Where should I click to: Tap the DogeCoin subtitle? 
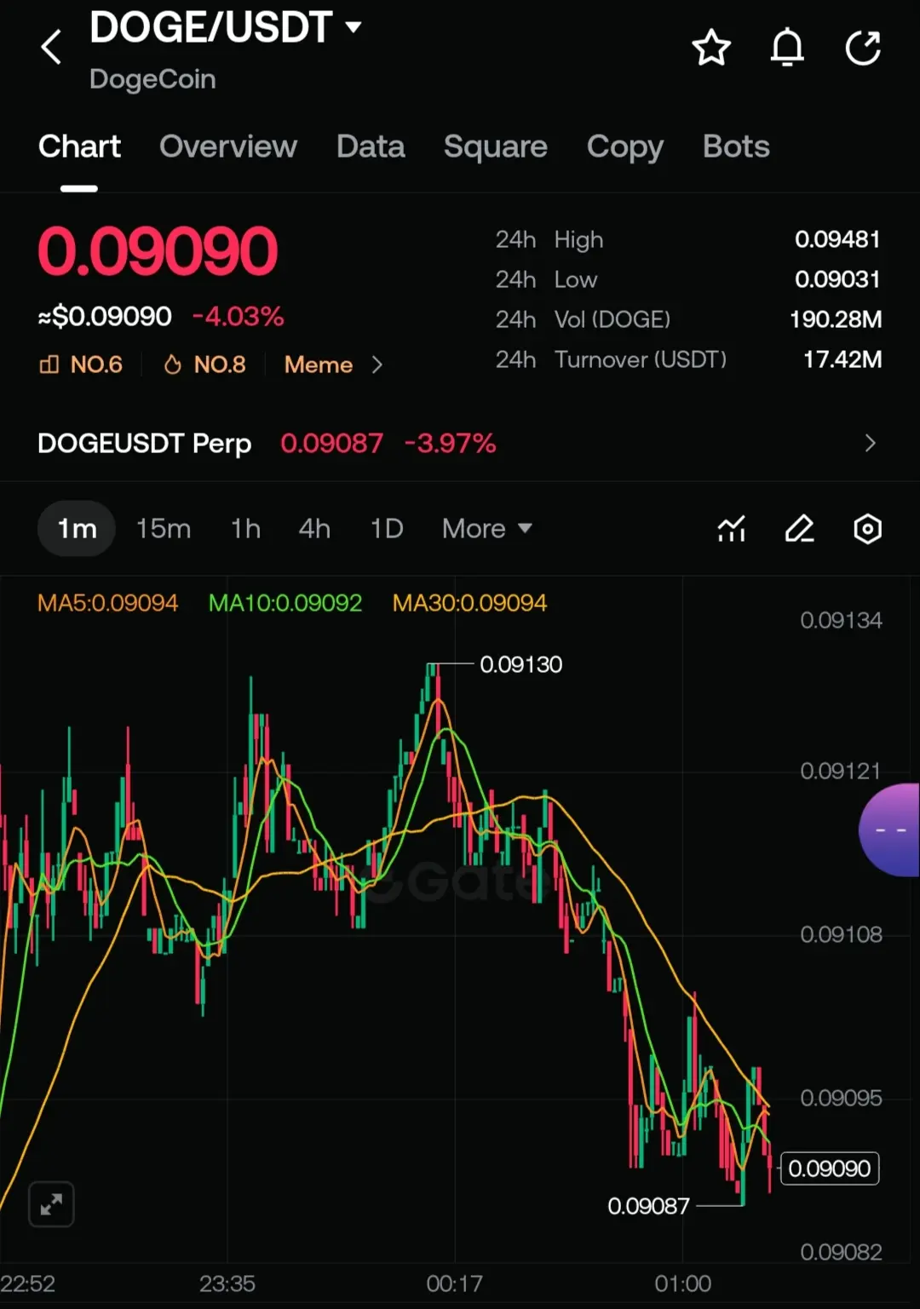click(x=152, y=79)
